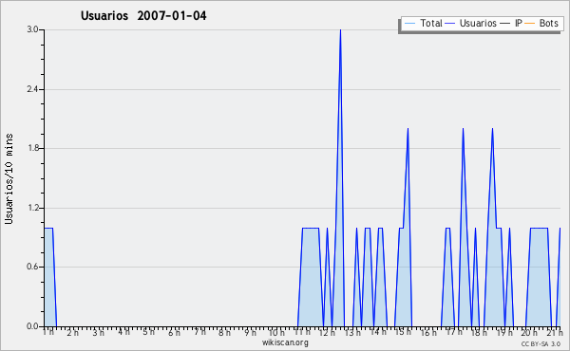This screenshot has width=570, height=351.
Task: Click the '20 h' x-axis label
Action: pyautogui.click(x=529, y=332)
